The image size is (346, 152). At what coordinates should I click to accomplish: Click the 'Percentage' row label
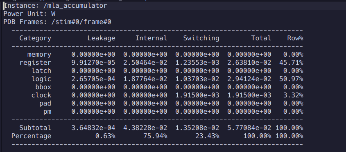[x=32, y=136]
